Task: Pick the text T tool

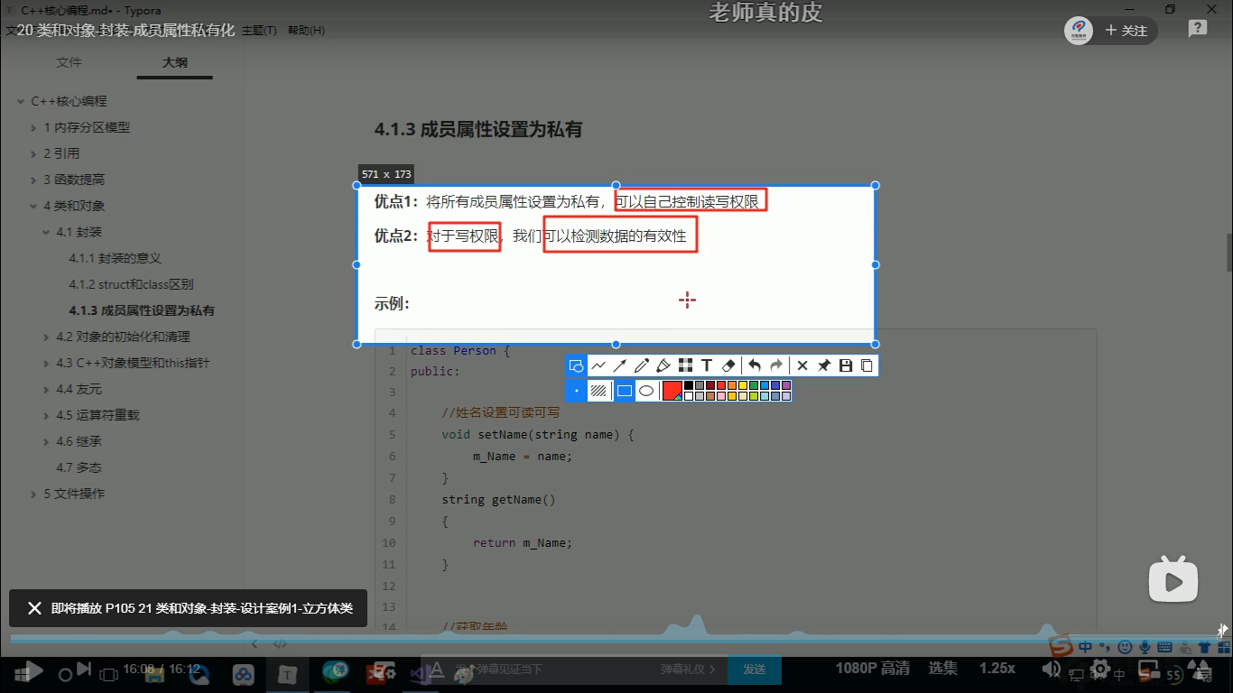Action: [707, 365]
